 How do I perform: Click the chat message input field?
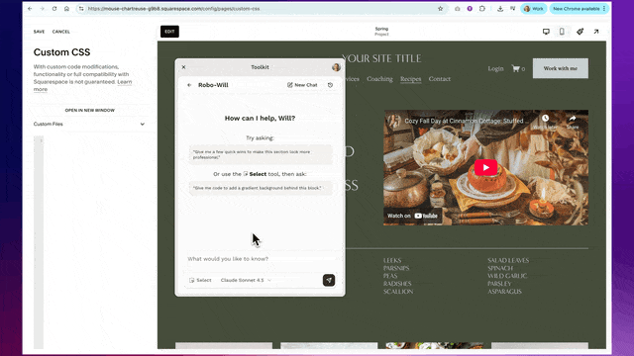260,259
